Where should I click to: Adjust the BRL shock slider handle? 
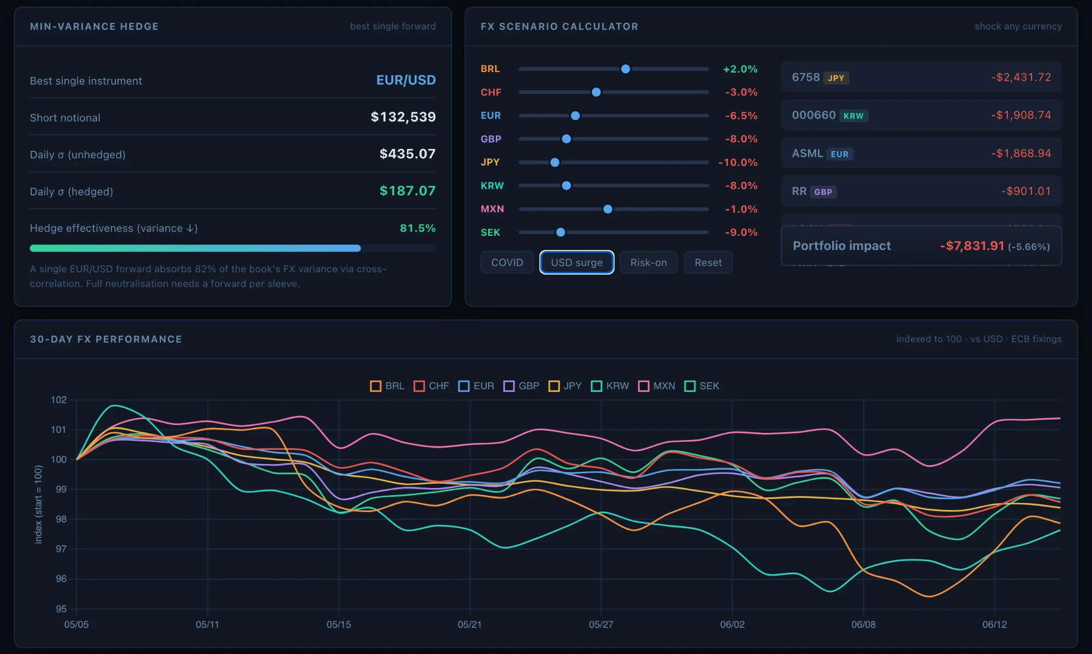click(626, 69)
